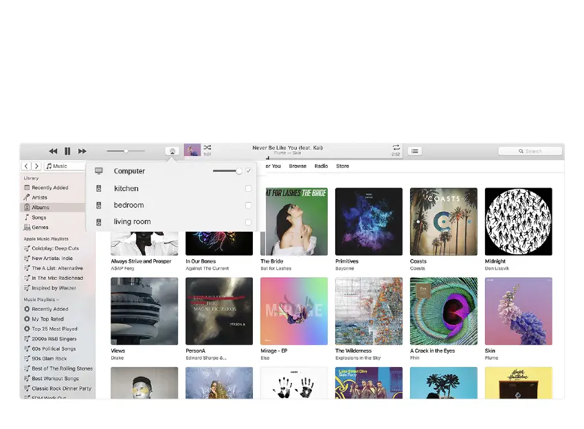Image resolution: width=584 pixels, height=429 pixels.
Task: Open the Coasts album cover
Action: pyautogui.click(x=444, y=221)
